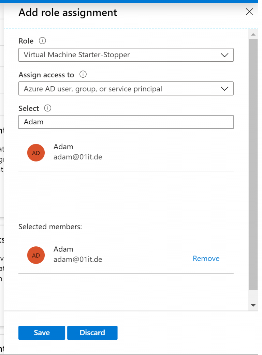The height and width of the screenshot is (355, 262).
Task: Close the Add role assignment panel
Action: tap(249, 12)
